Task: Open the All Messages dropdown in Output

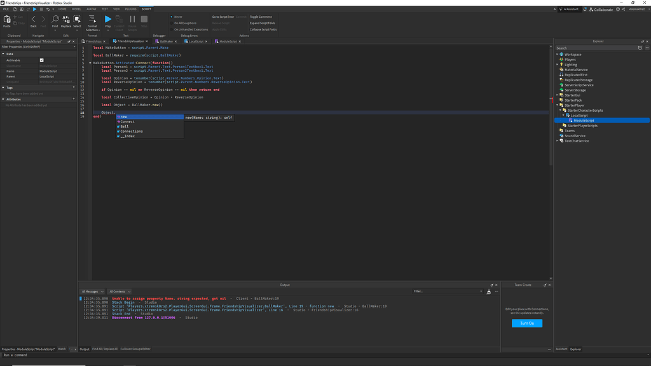Action: [x=92, y=291]
